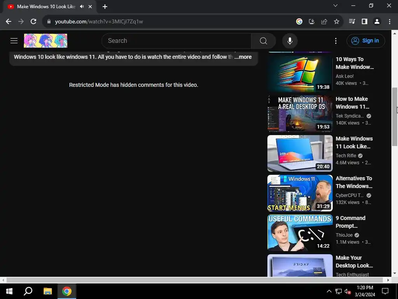Open Chrome three-dot menu

pos(389,22)
